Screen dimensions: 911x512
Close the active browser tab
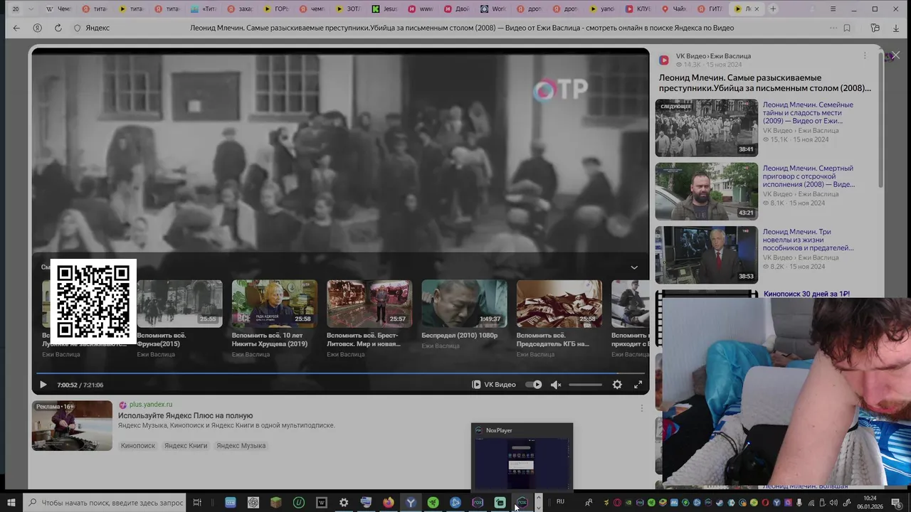(x=757, y=9)
